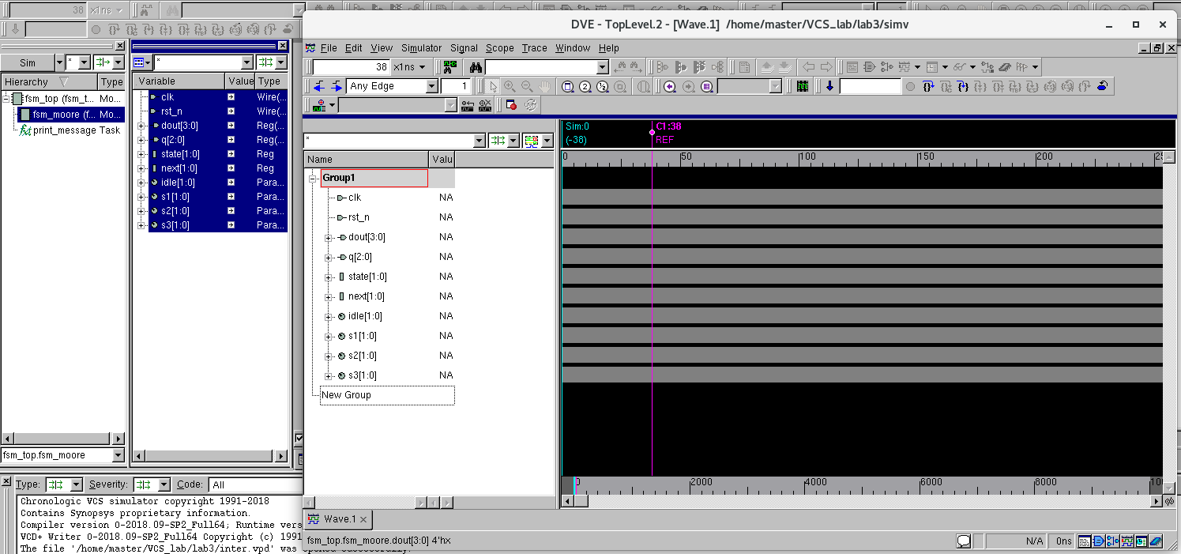Open the Simulator menu
This screenshot has height=554, width=1181.
point(421,48)
